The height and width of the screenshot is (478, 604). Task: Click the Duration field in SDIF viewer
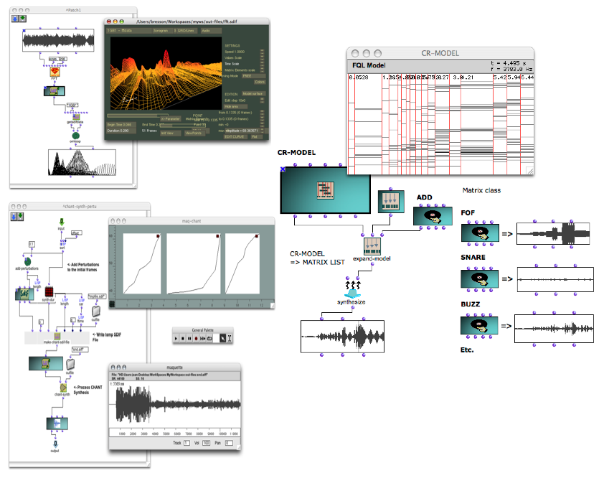[x=121, y=131]
